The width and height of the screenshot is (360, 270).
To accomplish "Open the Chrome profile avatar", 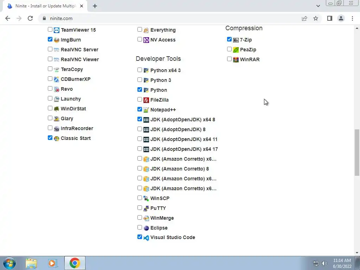I will tap(341, 18).
